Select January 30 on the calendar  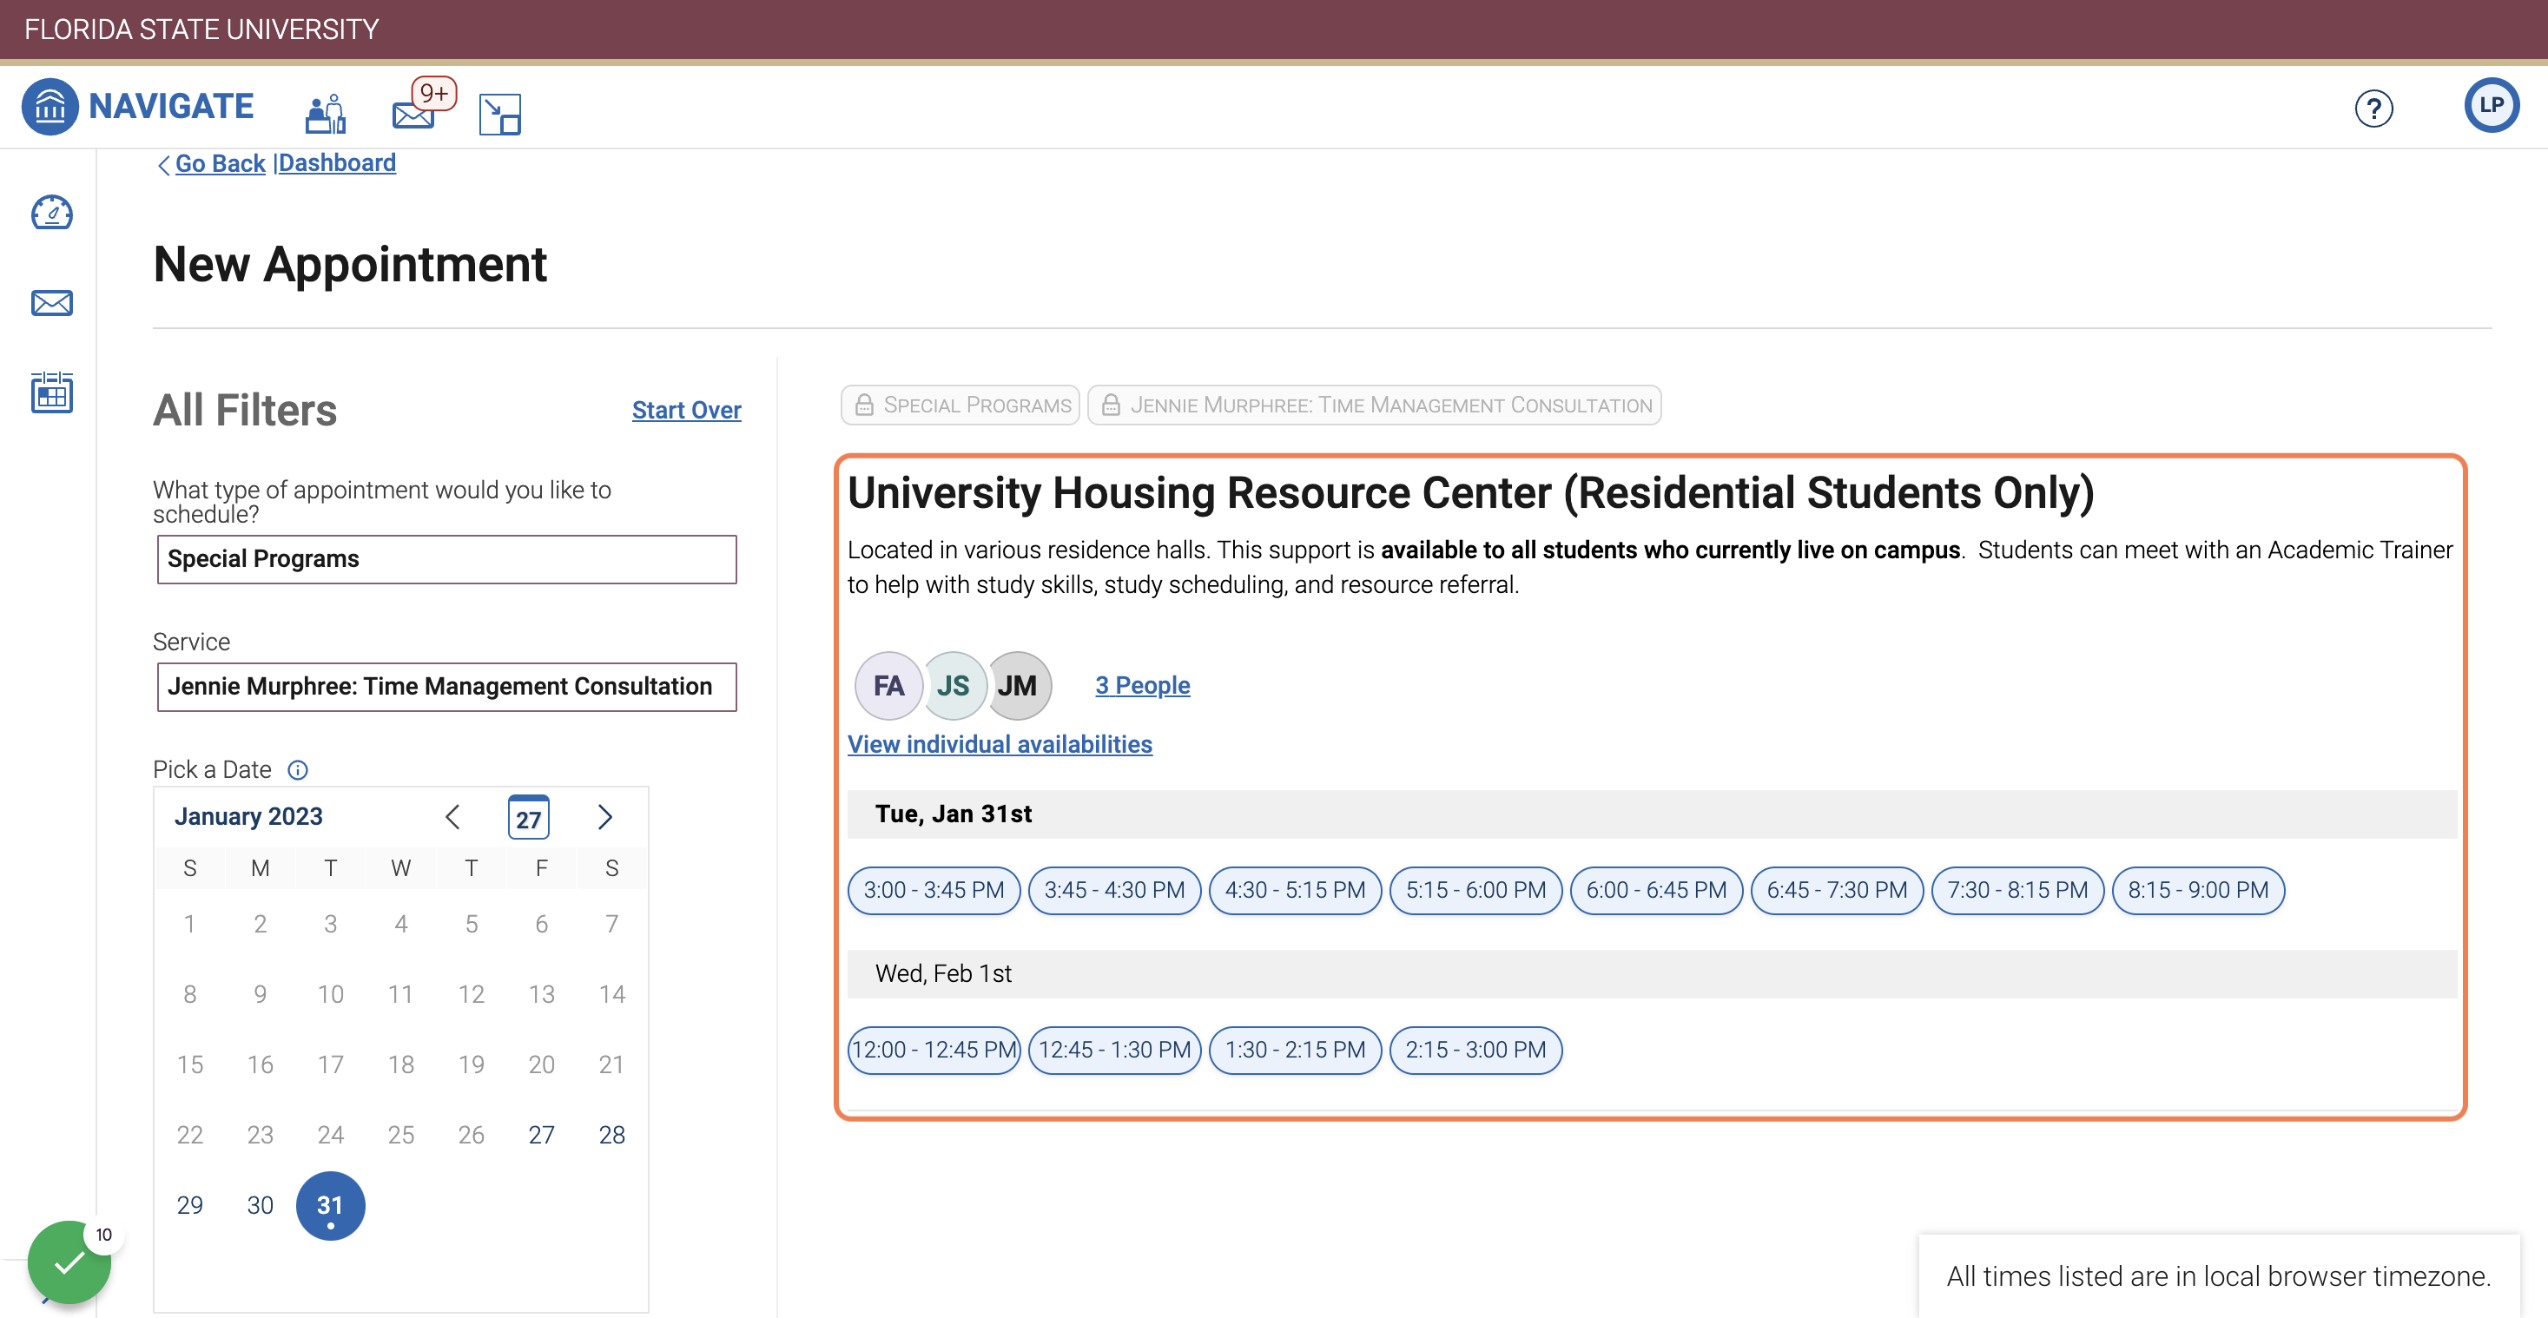click(x=261, y=1205)
